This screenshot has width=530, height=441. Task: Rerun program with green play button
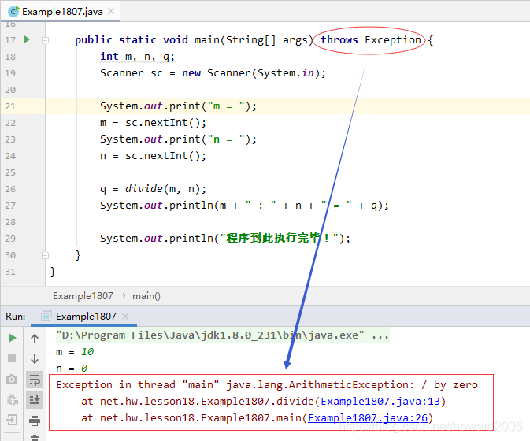(12, 338)
